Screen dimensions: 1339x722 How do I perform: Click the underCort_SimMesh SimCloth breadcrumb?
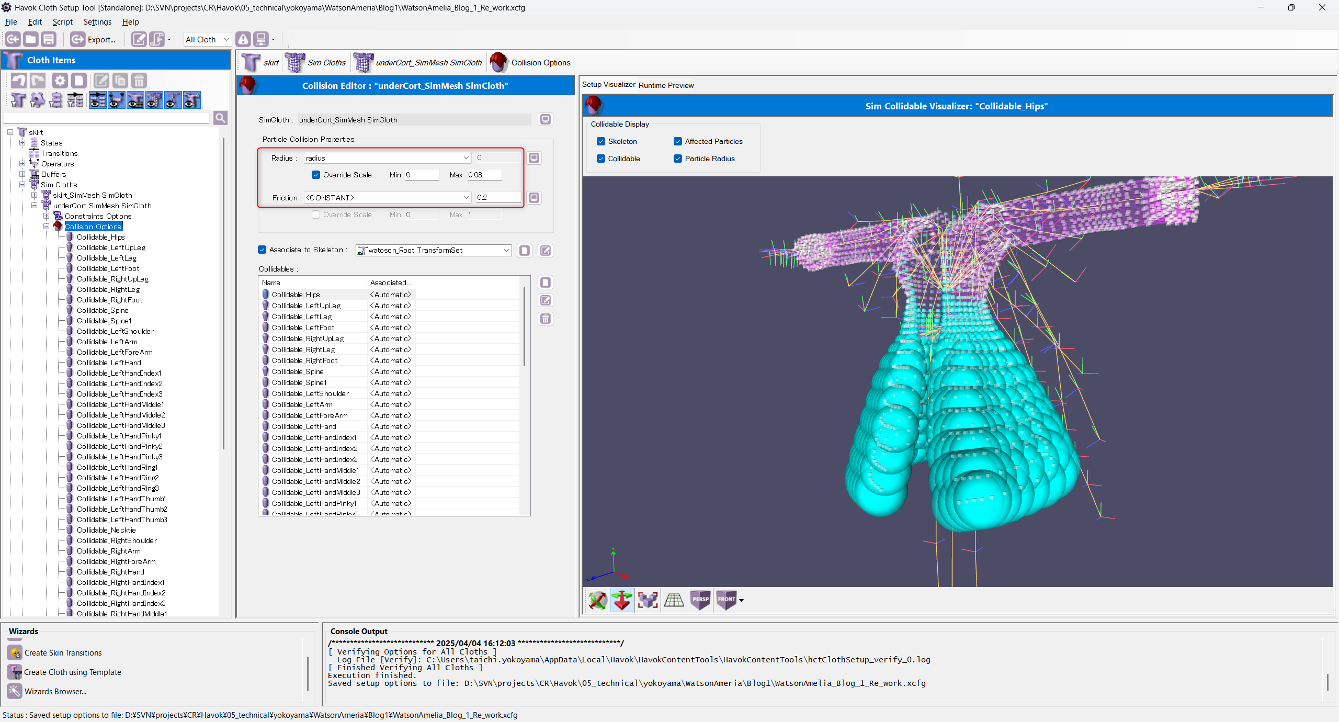coord(418,62)
